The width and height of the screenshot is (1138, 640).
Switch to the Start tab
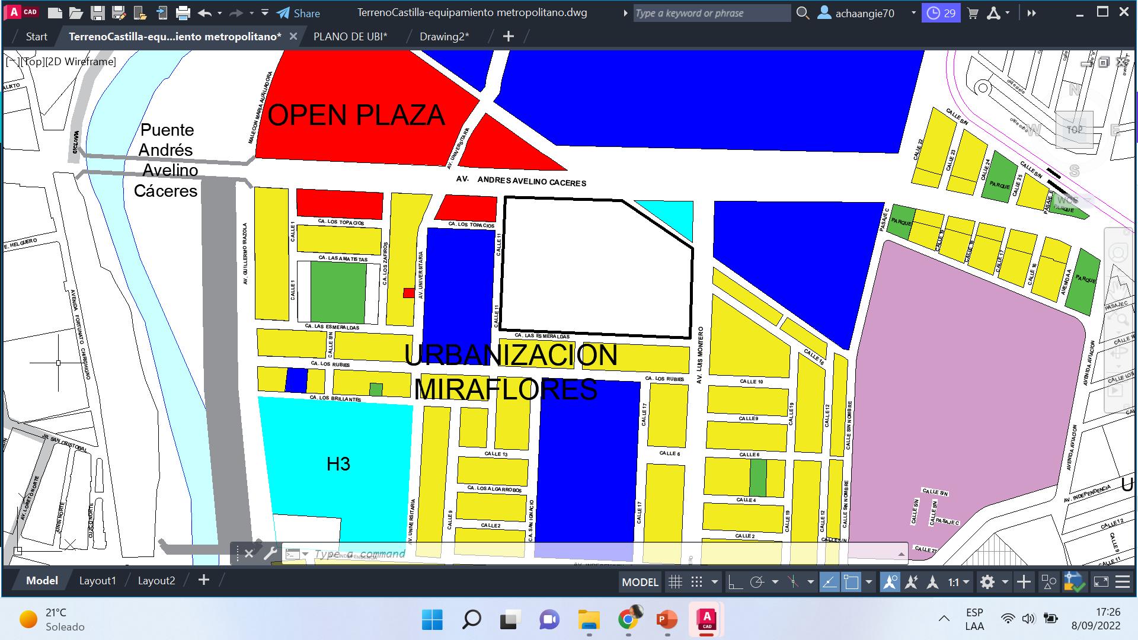click(x=36, y=37)
